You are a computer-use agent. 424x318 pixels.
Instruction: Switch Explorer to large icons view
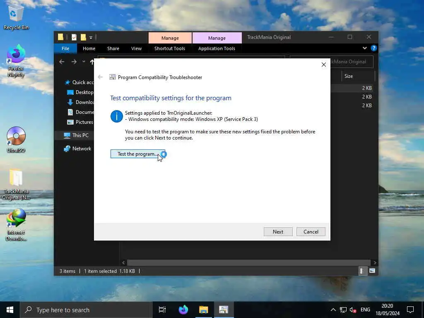pos(372,271)
